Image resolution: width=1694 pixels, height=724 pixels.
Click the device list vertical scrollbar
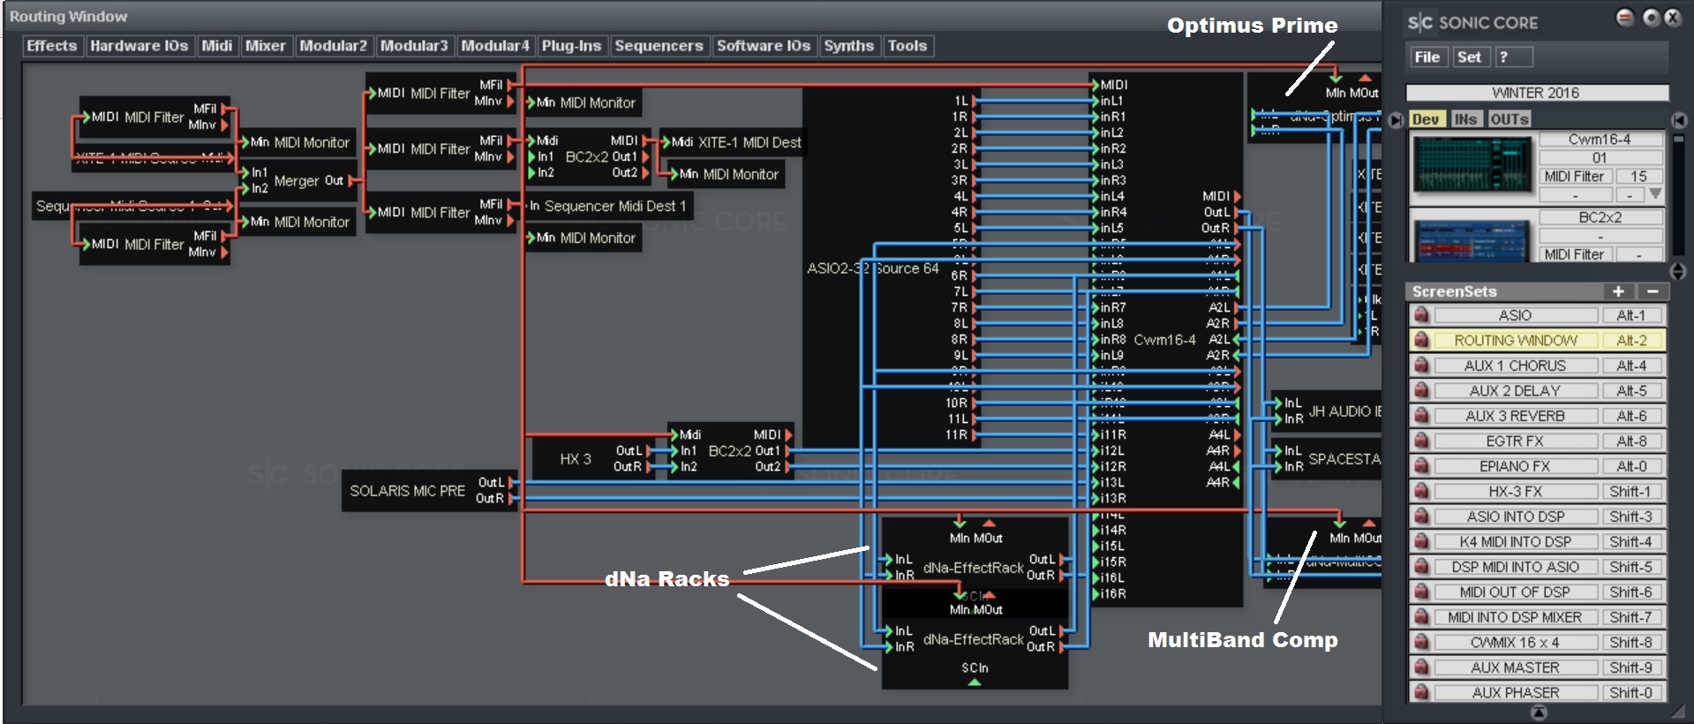1678,194
